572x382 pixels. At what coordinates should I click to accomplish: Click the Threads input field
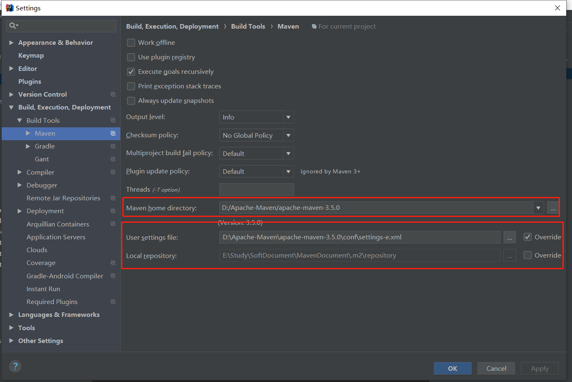click(257, 190)
